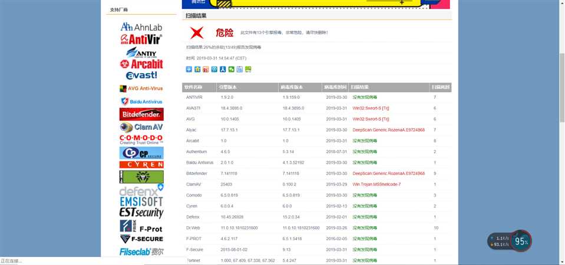Open the AhnLab vendor logo
This screenshot has width=565, height=265.
(x=141, y=27)
